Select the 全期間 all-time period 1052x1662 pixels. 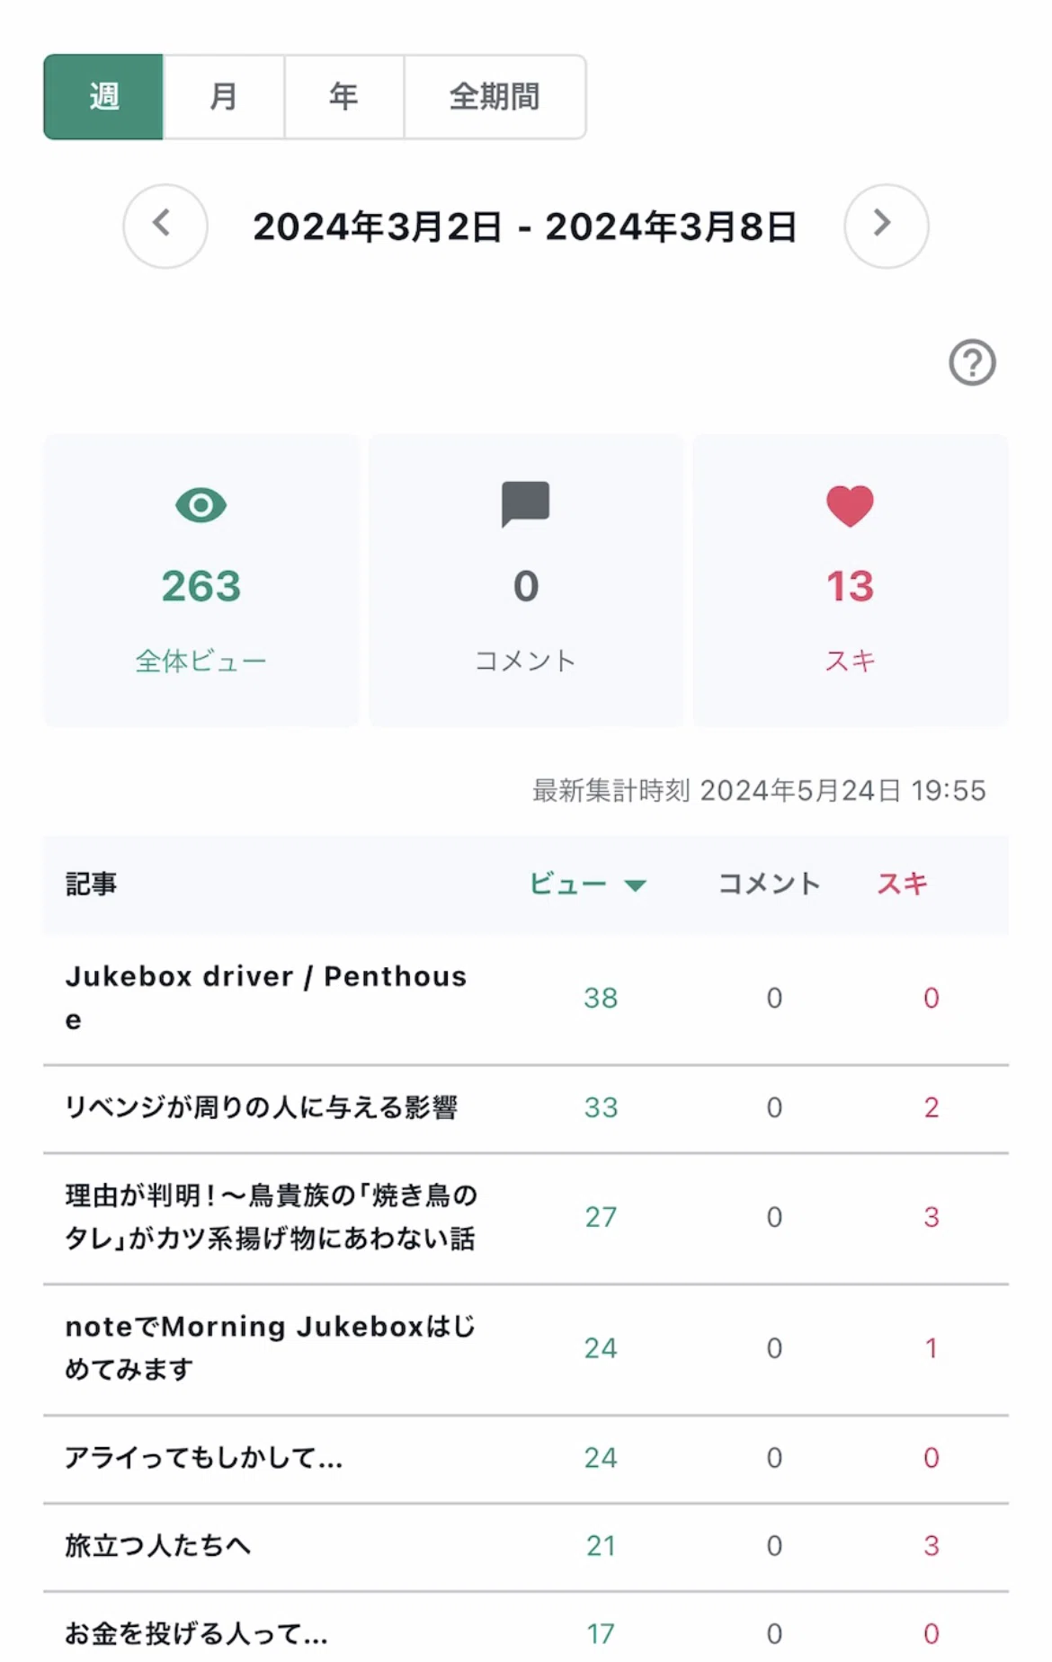495,97
